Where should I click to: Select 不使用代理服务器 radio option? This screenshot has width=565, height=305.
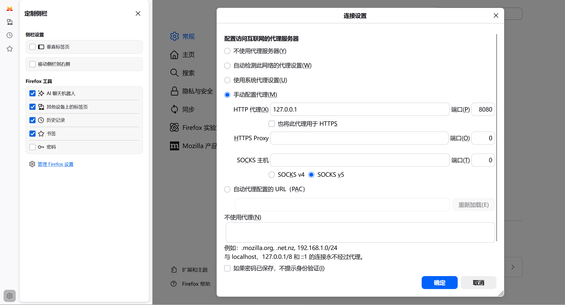coord(227,51)
